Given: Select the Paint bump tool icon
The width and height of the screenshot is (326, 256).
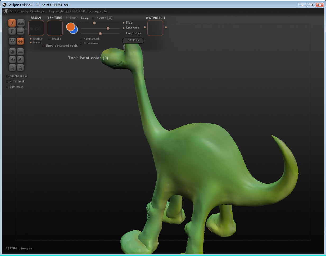Looking at the screenshot, I should [21, 23].
